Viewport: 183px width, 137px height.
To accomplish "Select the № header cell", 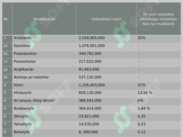I will 7,19.
